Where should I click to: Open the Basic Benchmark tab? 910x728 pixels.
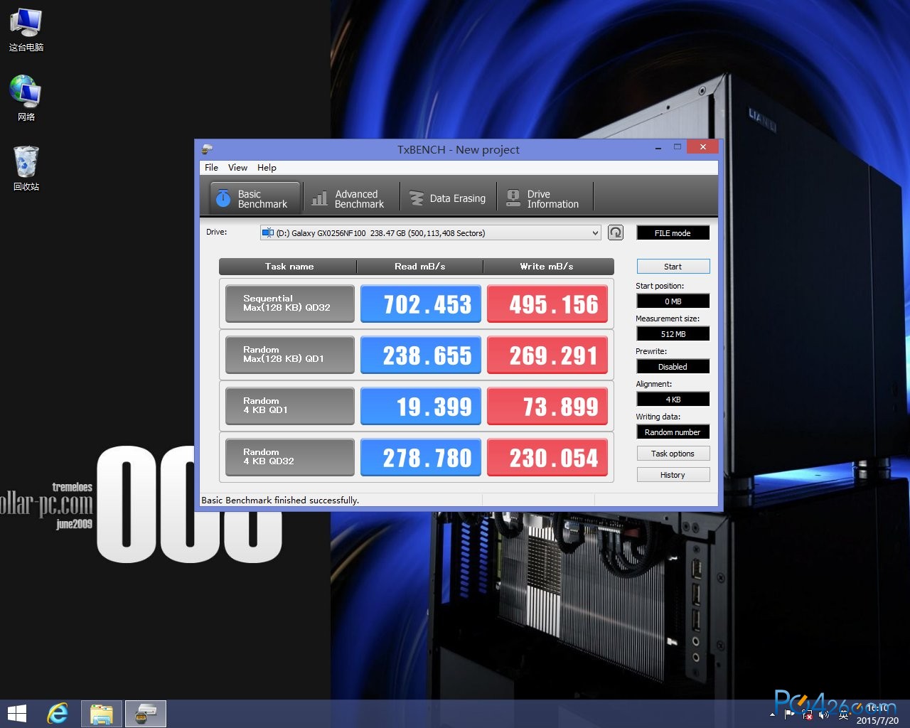point(255,198)
